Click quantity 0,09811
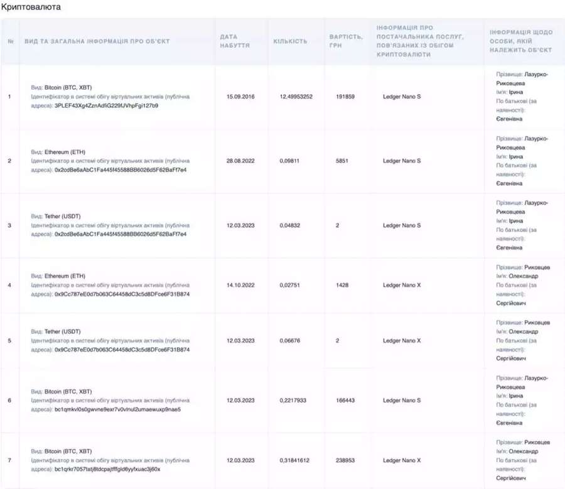565x489 pixels. click(289, 161)
